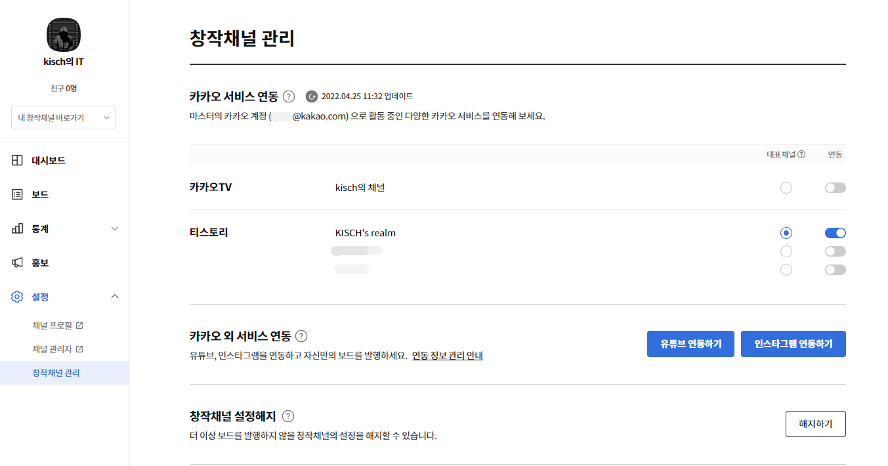Viewport: 888px width, 466px height.
Task: Click the 티스토리 row label
Action: (x=209, y=232)
